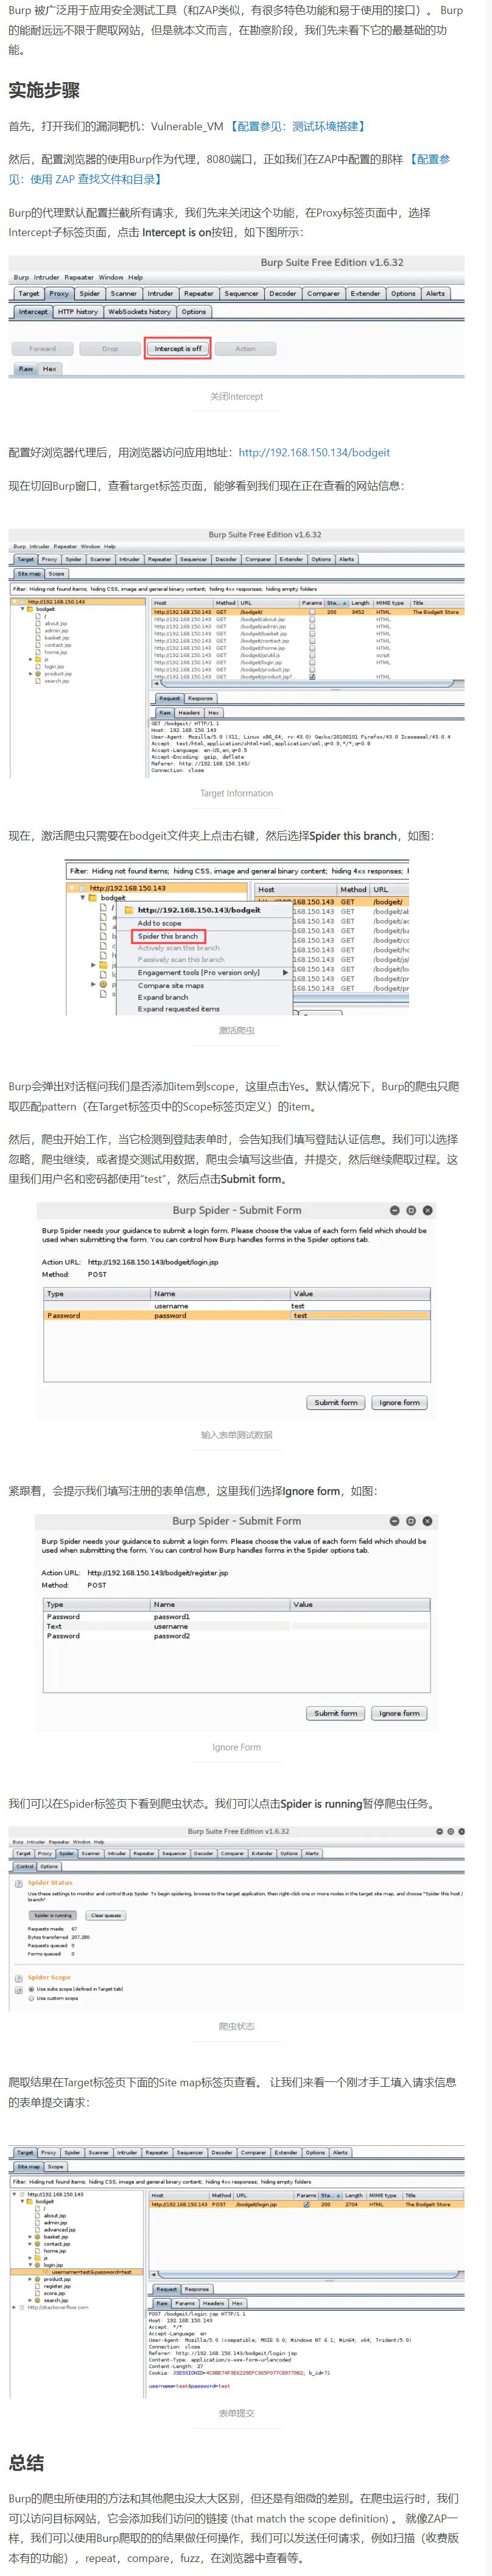
Task: Choose Compare site maps menu entry
Action: tap(171, 986)
